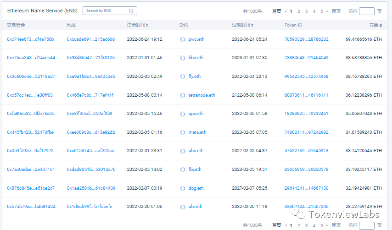Open transaction hash 0xfa80e532...0bb78a65

[x=31, y=114]
